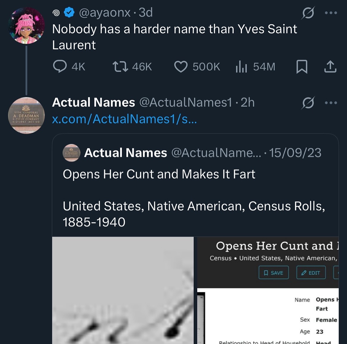
Task: Like the tweet with 500K likes
Action: pos(181,67)
